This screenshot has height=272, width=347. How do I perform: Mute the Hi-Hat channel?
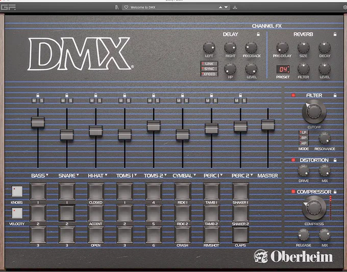tap(92, 101)
